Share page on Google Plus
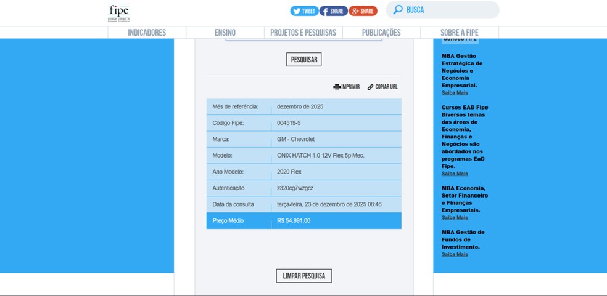The width and height of the screenshot is (607, 296). click(x=363, y=11)
